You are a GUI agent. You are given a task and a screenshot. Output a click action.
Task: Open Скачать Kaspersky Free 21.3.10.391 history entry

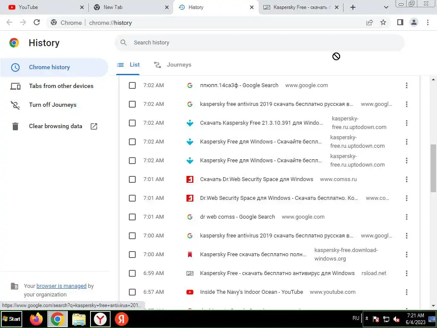click(x=262, y=123)
